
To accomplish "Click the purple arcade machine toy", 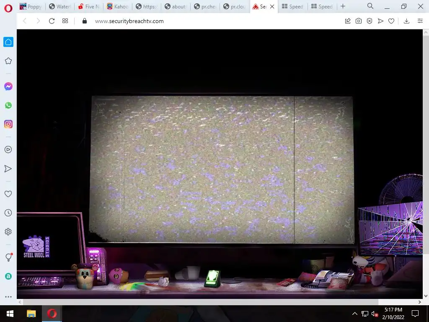I will point(97,265).
